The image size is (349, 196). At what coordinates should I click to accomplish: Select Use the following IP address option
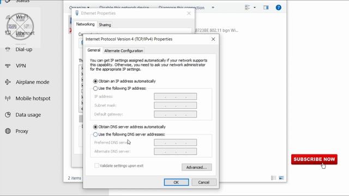coord(120,88)
